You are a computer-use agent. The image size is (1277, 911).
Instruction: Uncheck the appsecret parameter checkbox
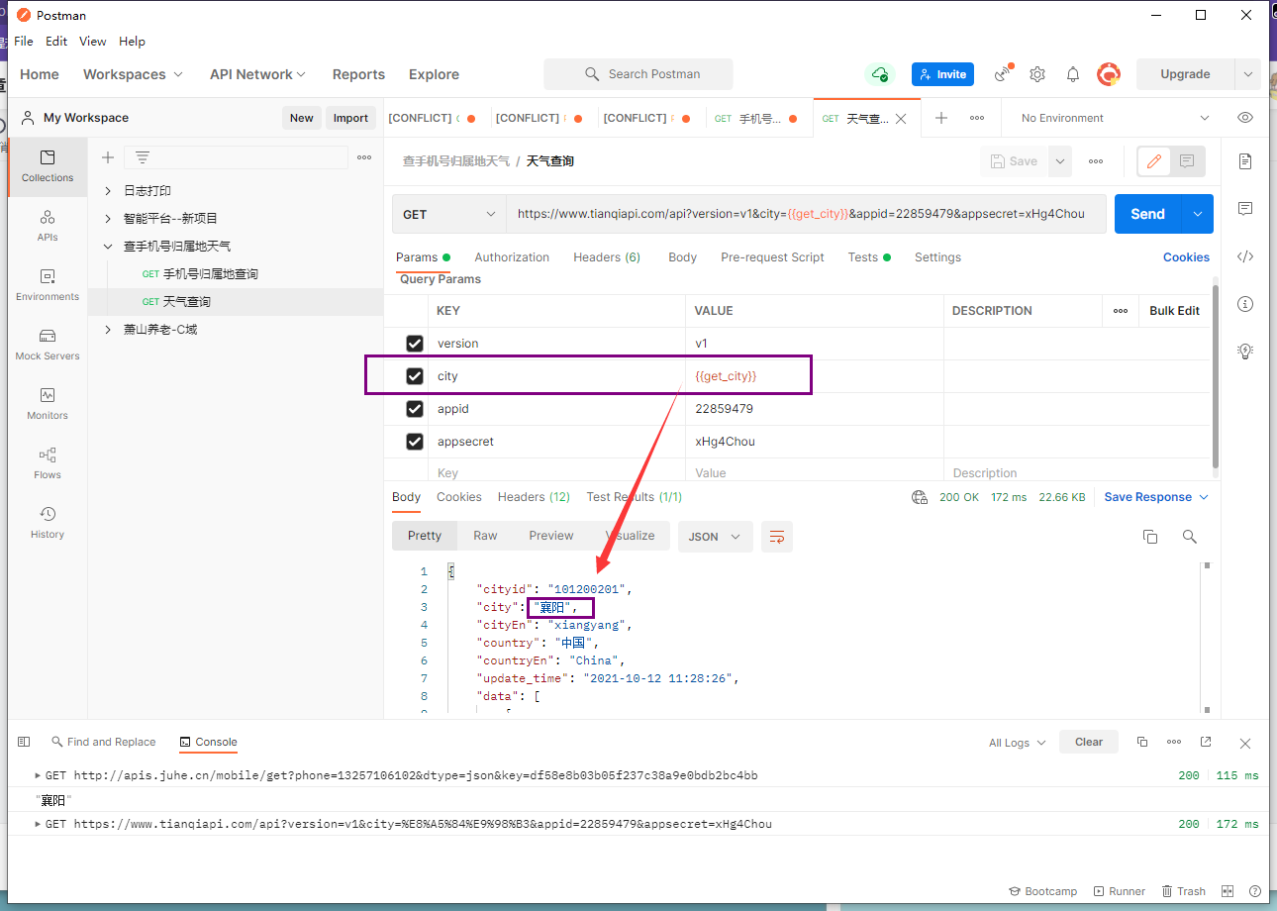pos(415,442)
